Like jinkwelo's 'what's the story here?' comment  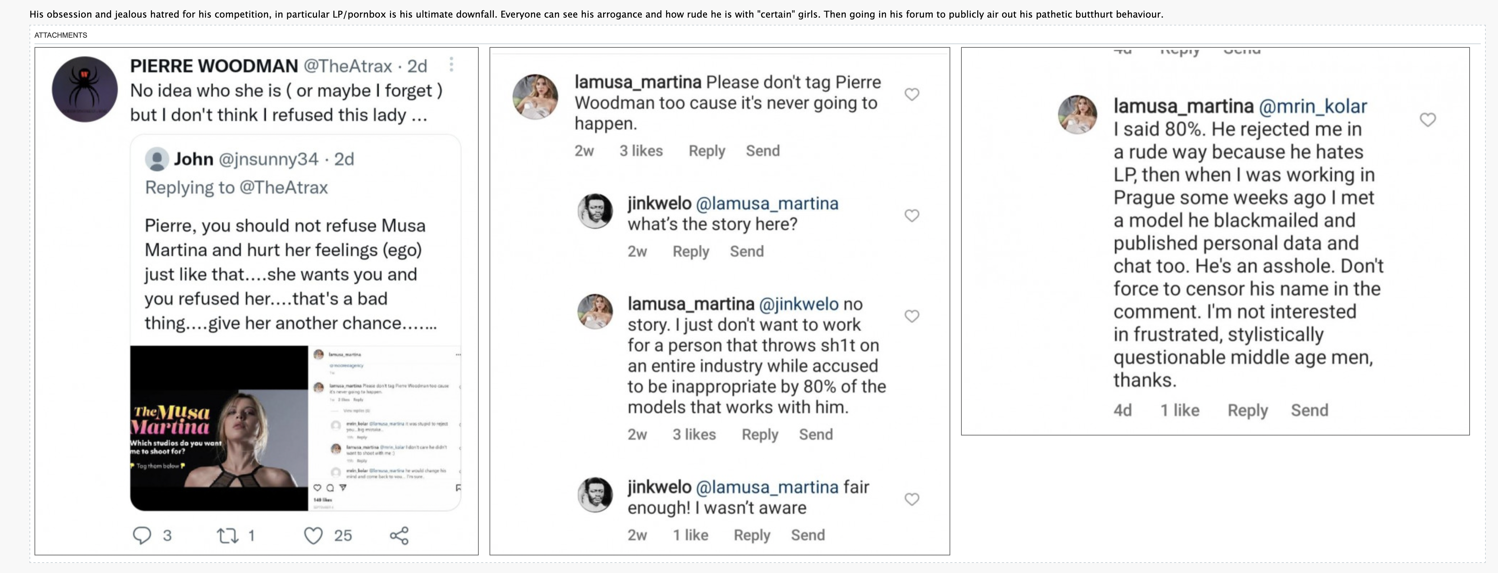tap(912, 216)
